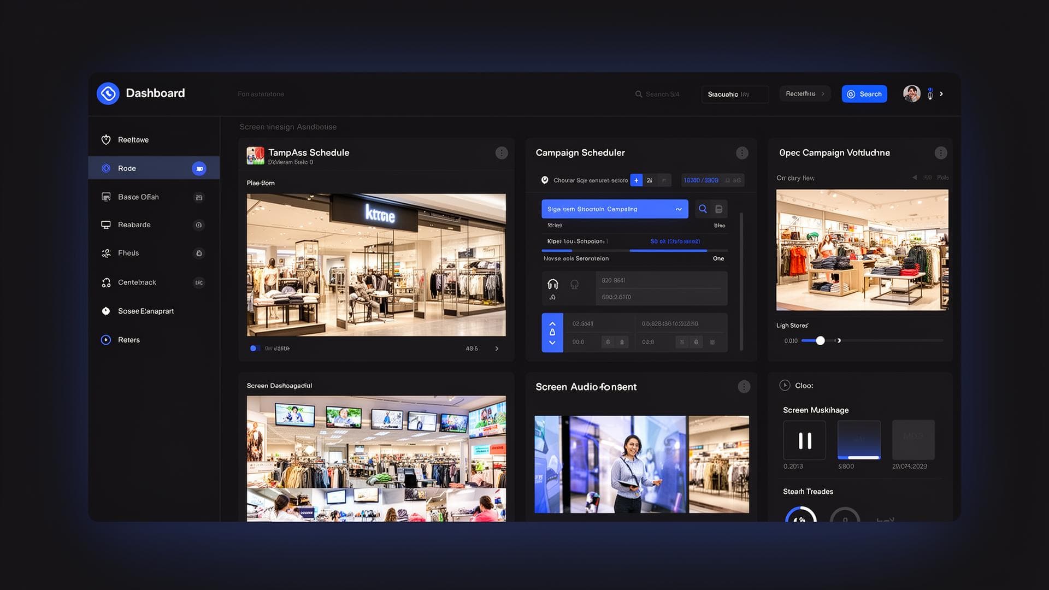Open the TampAss Schedule options menu
This screenshot has height=590, width=1049.
(x=502, y=153)
